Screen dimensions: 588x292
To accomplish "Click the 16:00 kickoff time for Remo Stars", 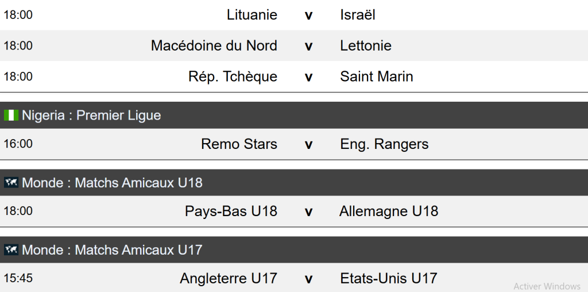I will click(x=18, y=144).
